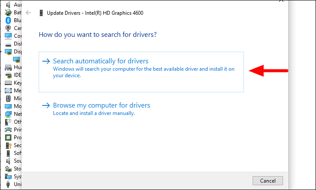Select the Disk drives icon in Device Manager
Screen dimensions: 316x190
8,45
